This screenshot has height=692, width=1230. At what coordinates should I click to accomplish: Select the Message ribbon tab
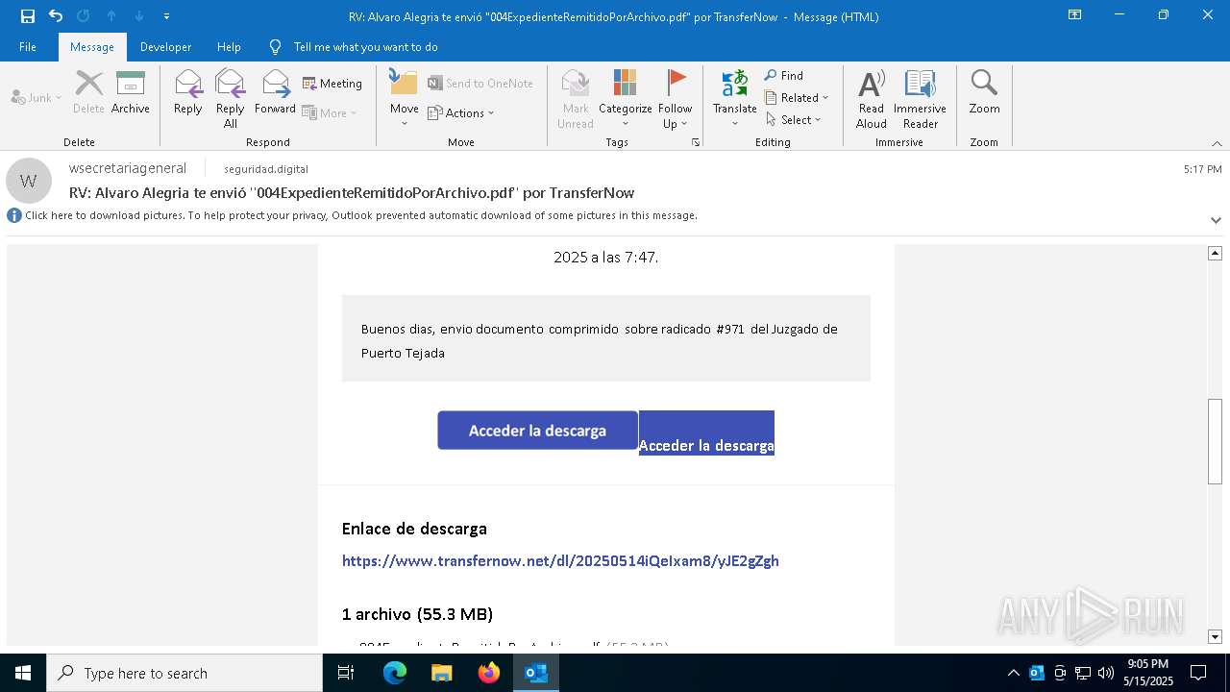click(92, 46)
